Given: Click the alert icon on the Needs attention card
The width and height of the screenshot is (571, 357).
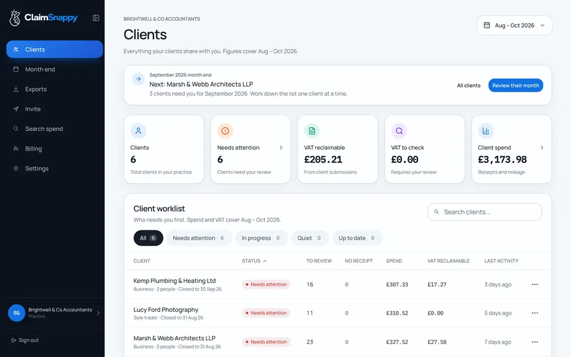Looking at the screenshot, I should click(x=225, y=131).
